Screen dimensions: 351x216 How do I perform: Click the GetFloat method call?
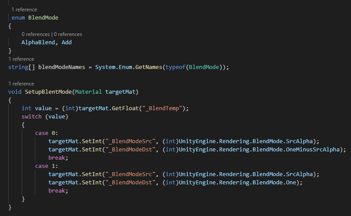pyautogui.click(x=130, y=108)
